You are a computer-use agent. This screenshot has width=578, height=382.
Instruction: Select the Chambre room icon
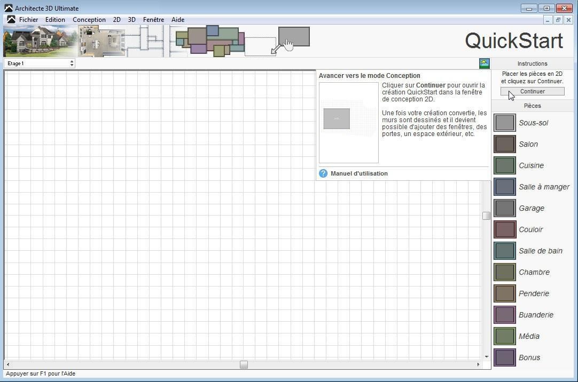(505, 272)
